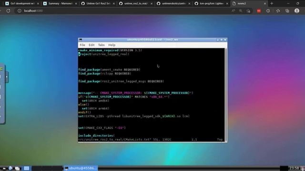Close the unitree_ros2_to_real tab
Image resolution: width=305 pixels, height=171 pixels.
(x=152, y=3)
